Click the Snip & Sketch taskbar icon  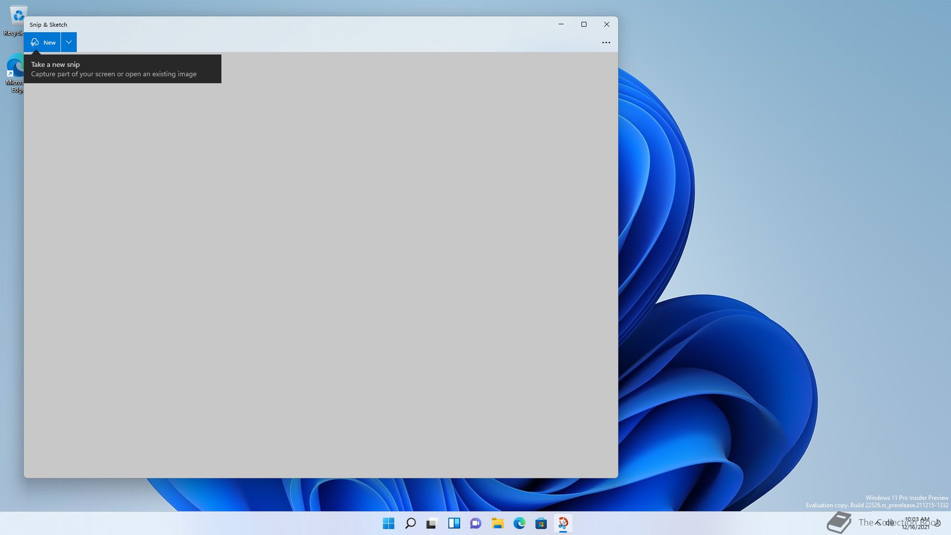pos(563,523)
